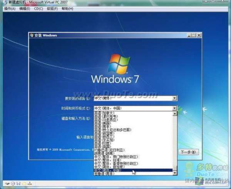Viewport: 231px width, 189px height.
Task: Select 英语(英国) from the list
Action: click(133, 146)
